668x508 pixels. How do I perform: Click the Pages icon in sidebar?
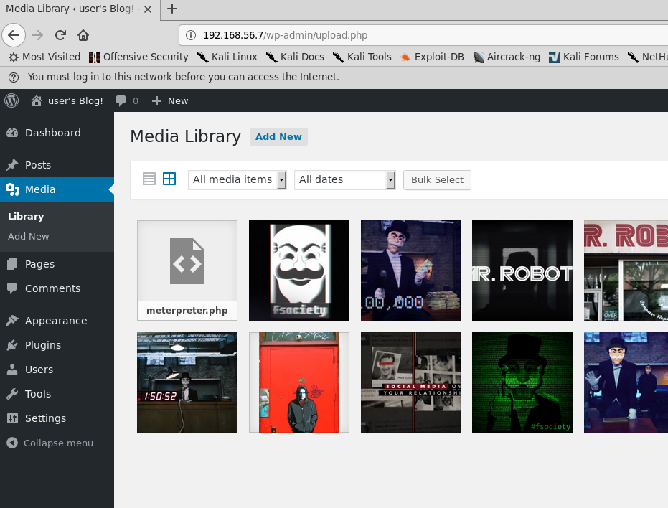(x=12, y=264)
